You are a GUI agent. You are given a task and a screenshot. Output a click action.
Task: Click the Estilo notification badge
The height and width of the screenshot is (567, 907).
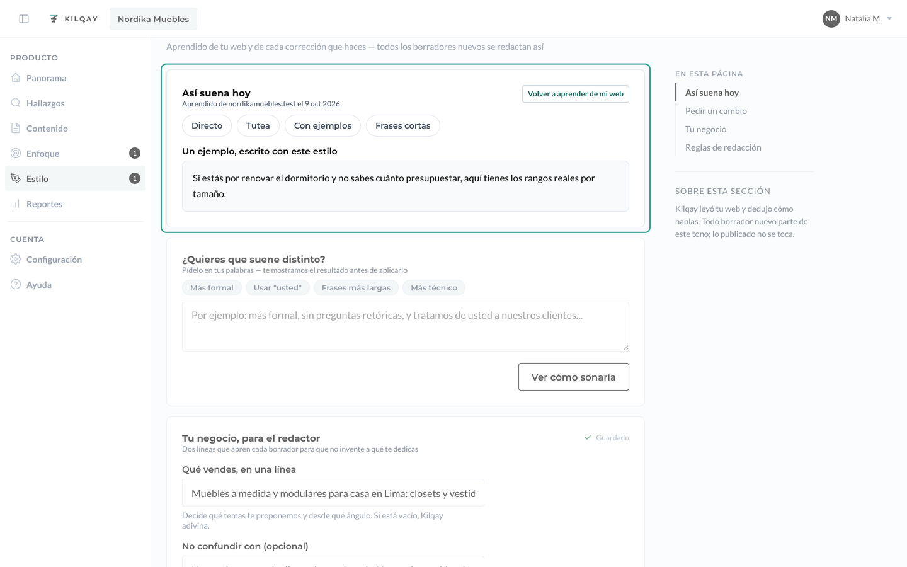tap(135, 178)
